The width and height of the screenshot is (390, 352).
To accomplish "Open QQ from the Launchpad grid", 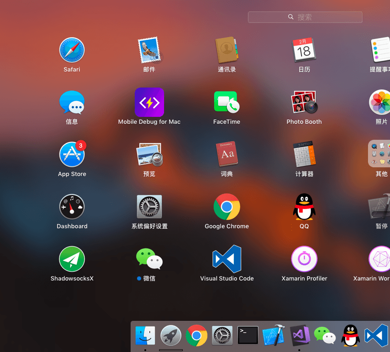I will click(304, 207).
